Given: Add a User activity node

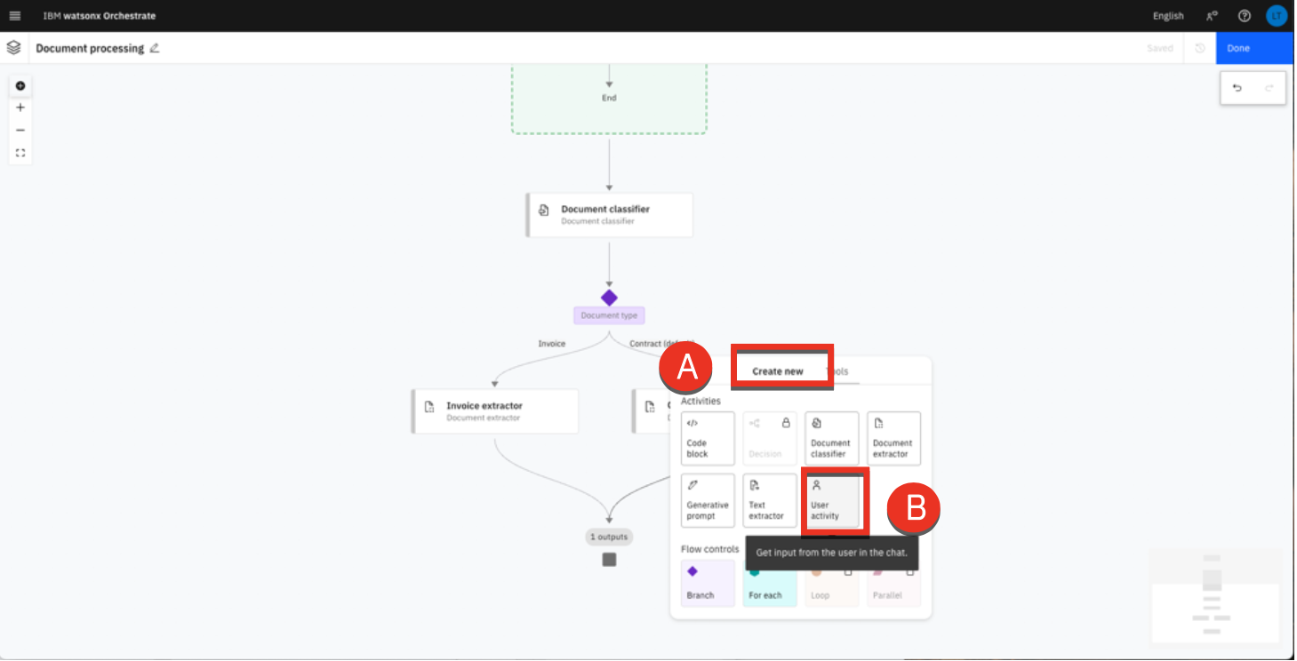Looking at the screenshot, I should [x=832, y=501].
